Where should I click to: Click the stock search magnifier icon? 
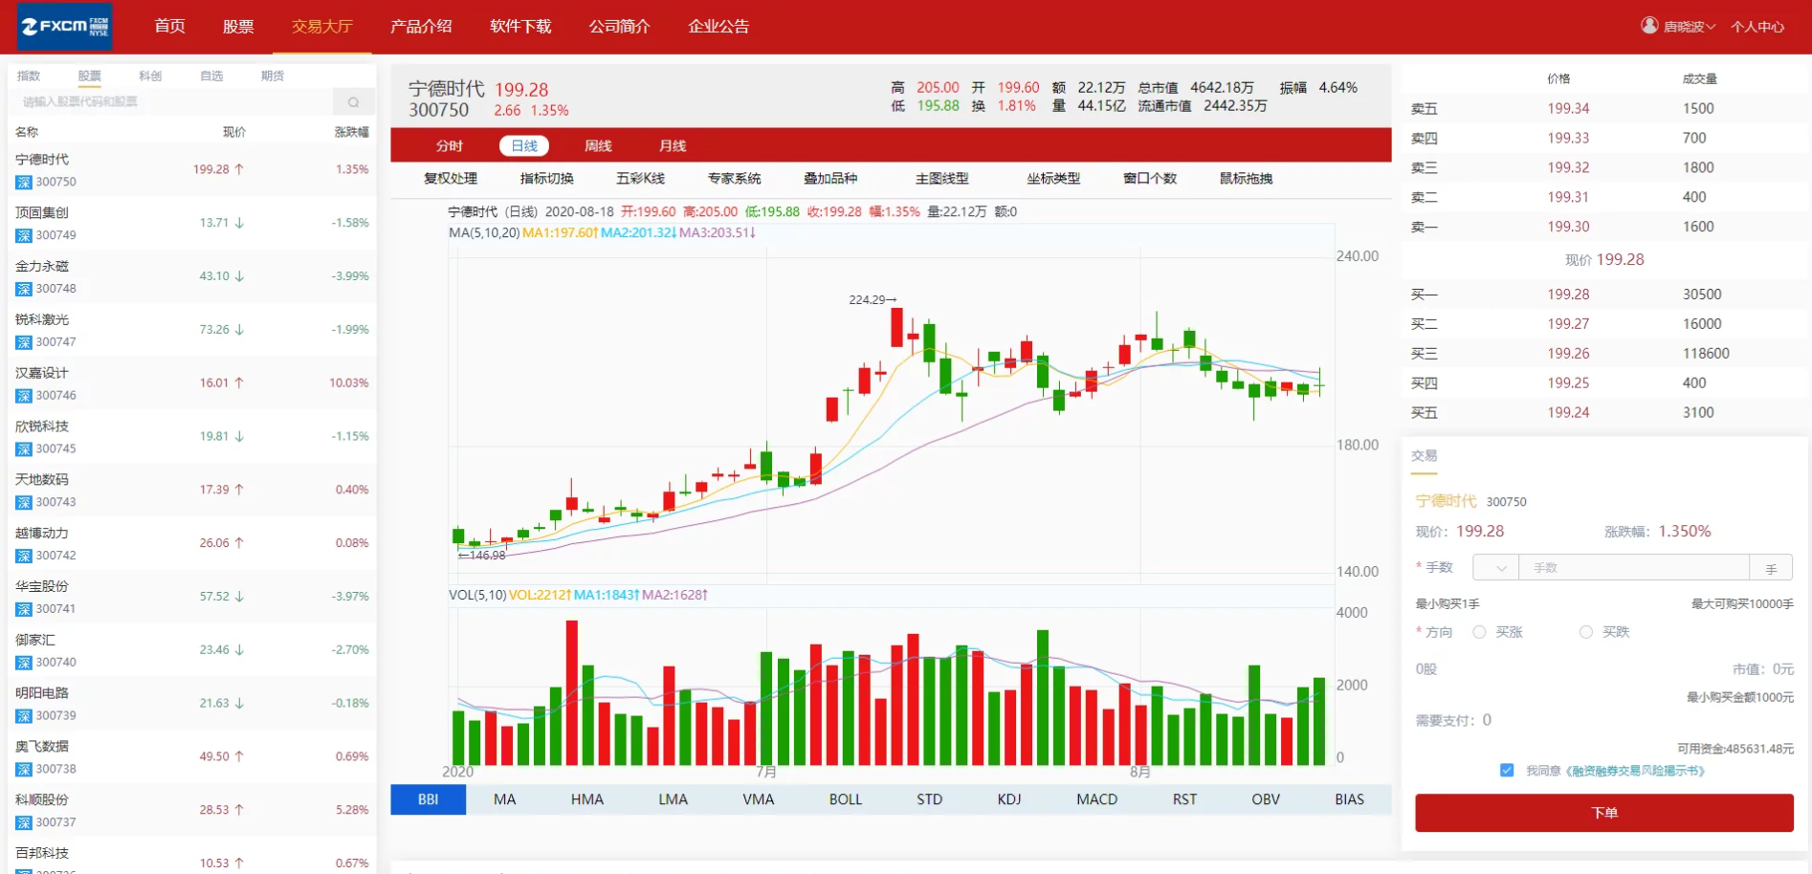(353, 102)
